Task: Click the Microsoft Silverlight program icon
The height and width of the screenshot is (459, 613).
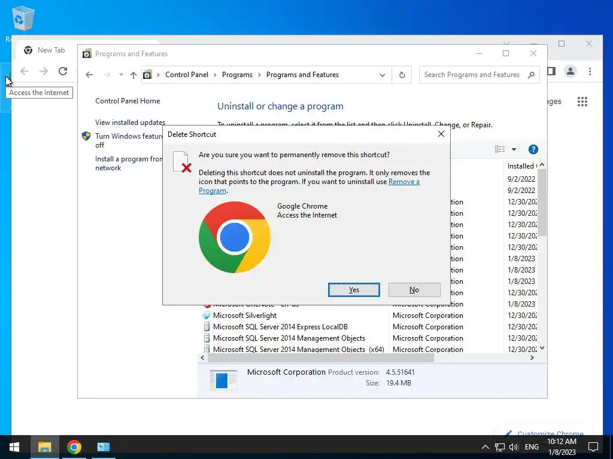Action: pyautogui.click(x=207, y=316)
